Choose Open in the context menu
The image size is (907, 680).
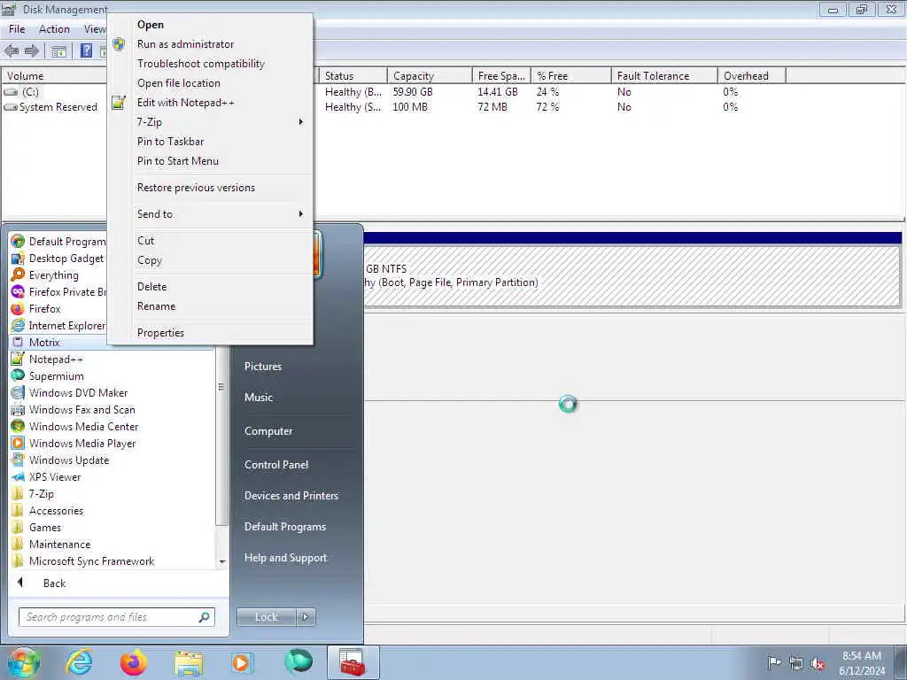coord(211,24)
